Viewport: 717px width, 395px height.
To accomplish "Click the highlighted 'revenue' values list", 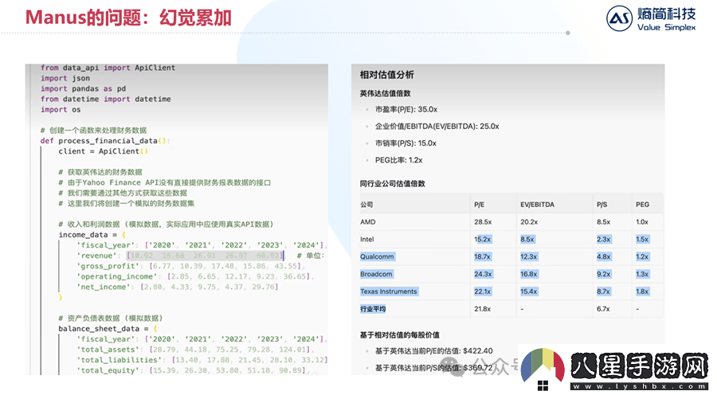I will coord(206,256).
